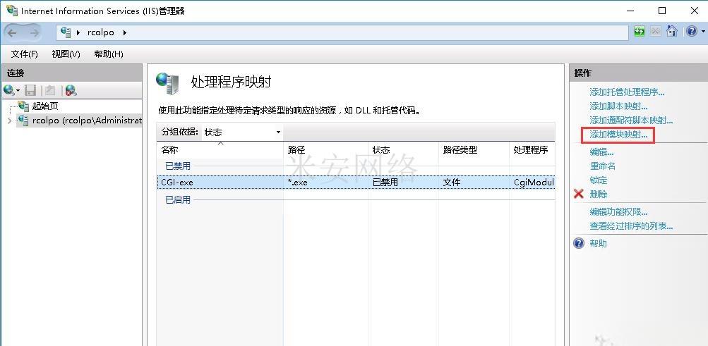Click the Delete connection icon in Connections toolbar
This screenshot has height=346, width=708.
point(71,91)
